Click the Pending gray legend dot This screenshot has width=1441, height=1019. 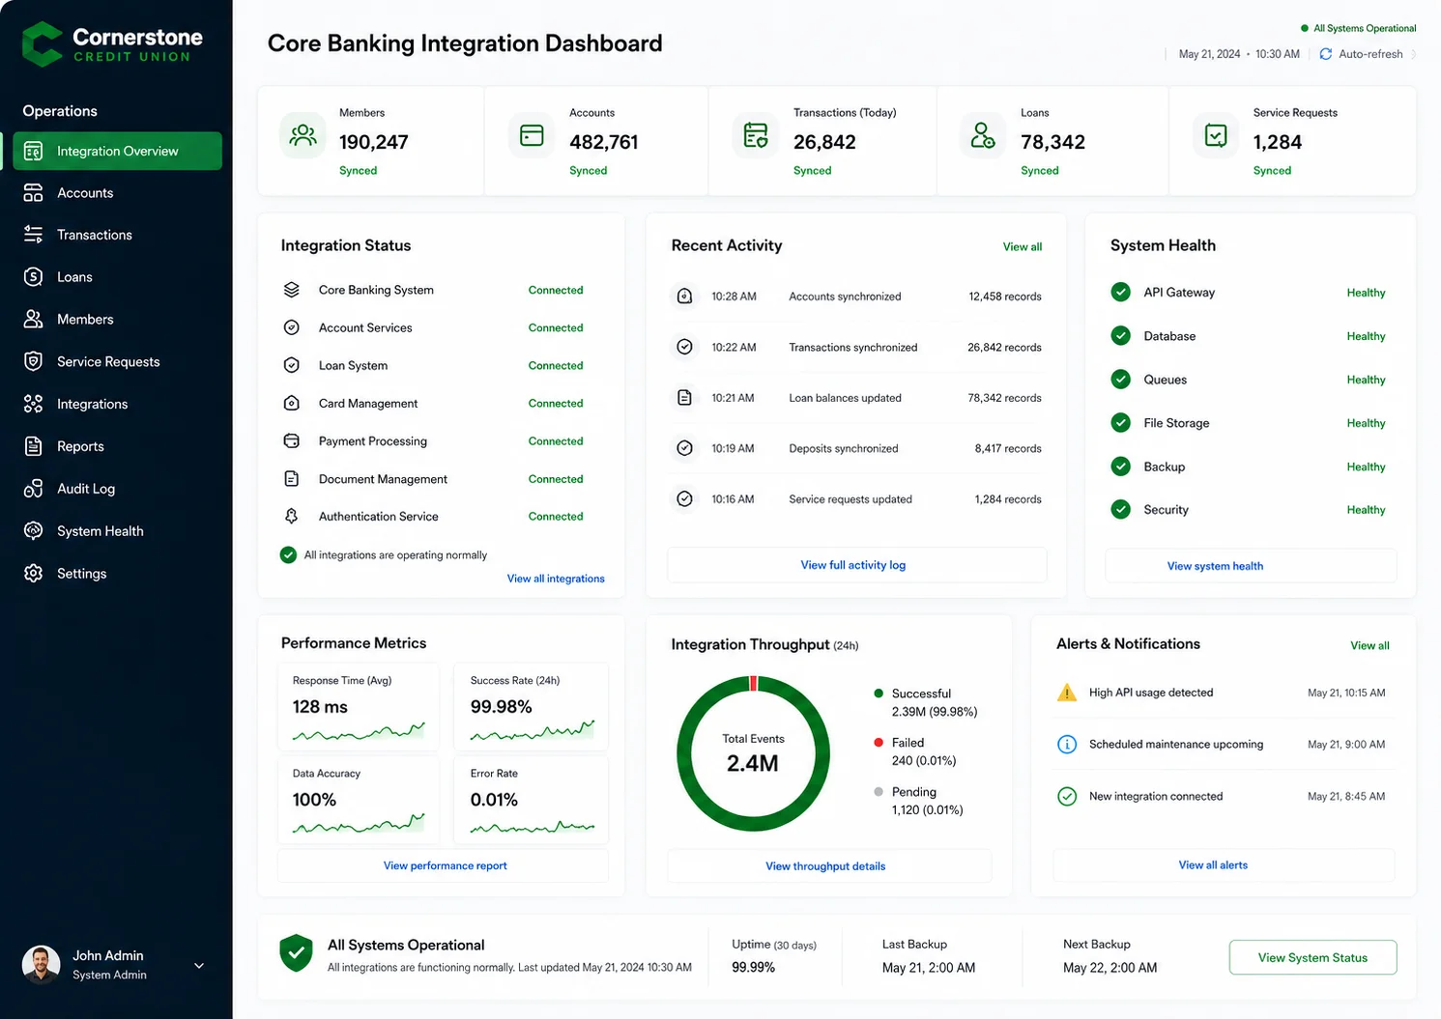[x=879, y=792]
